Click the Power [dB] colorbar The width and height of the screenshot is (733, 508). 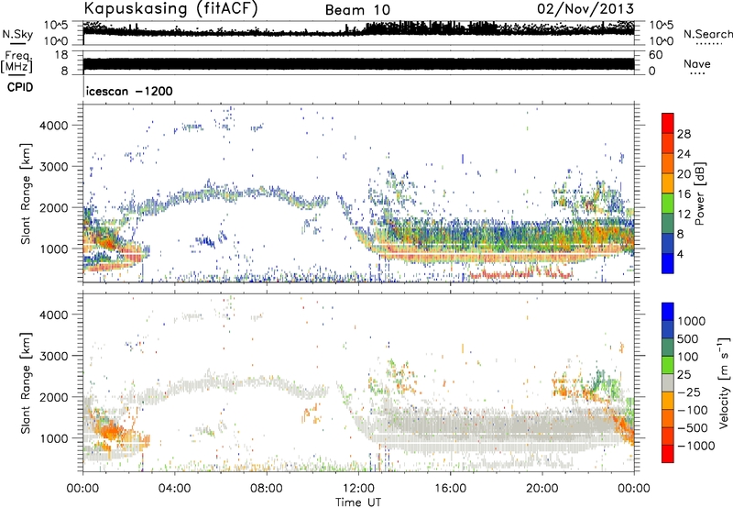(668, 193)
